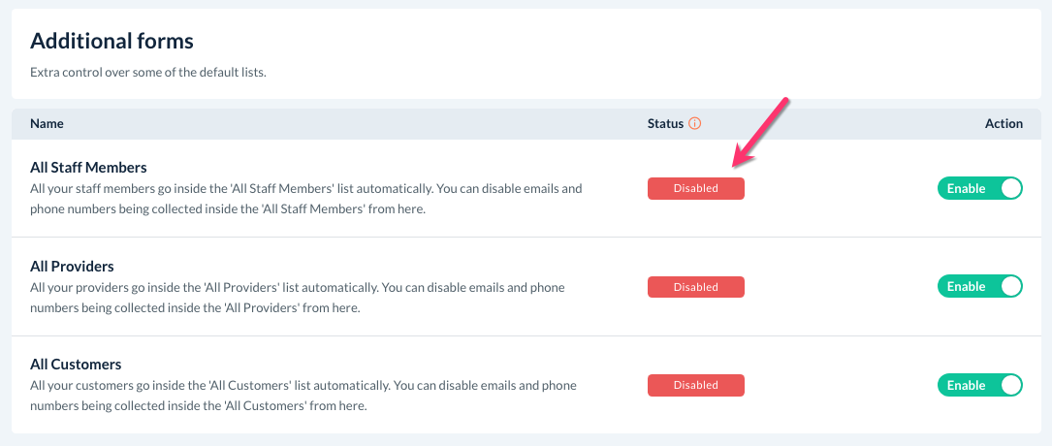The width and height of the screenshot is (1052, 446).
Task: Click Disabled badge for All Providers
Action: pos(695,287)
